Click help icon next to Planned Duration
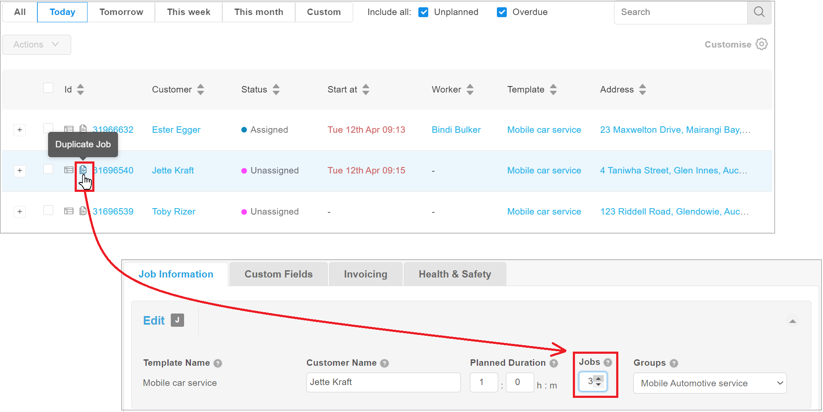Viewport: 823px width, 412px height. [554, 363]
